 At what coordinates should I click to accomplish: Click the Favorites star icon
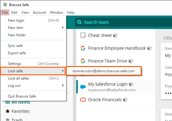point(8,111)
